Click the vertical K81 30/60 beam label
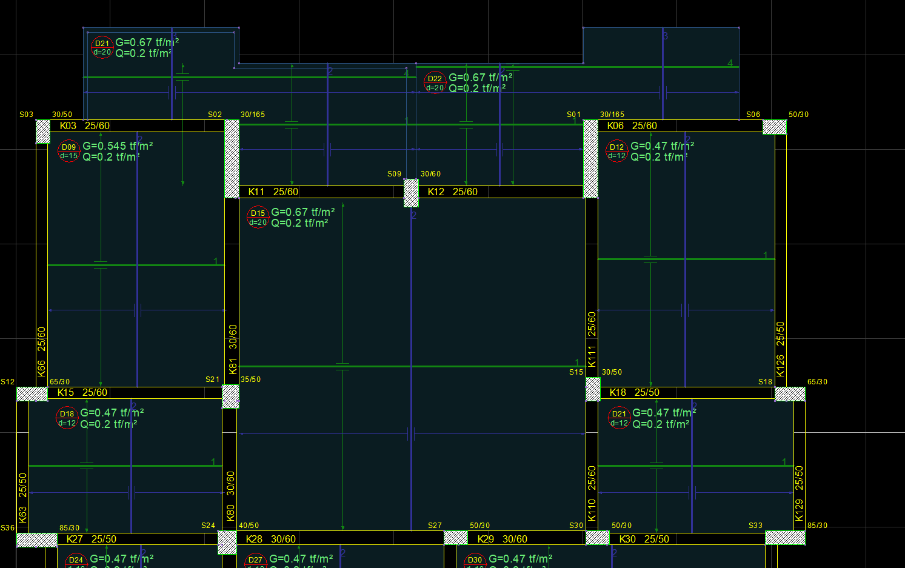The image size is (905, 568). [x=233, y=349]
